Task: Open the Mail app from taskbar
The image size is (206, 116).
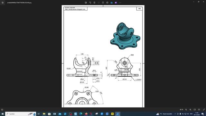Action: click(x=60, y=114)
